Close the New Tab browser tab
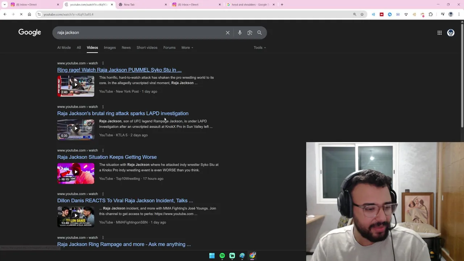 pyautogui.click(x=166, y=4)
